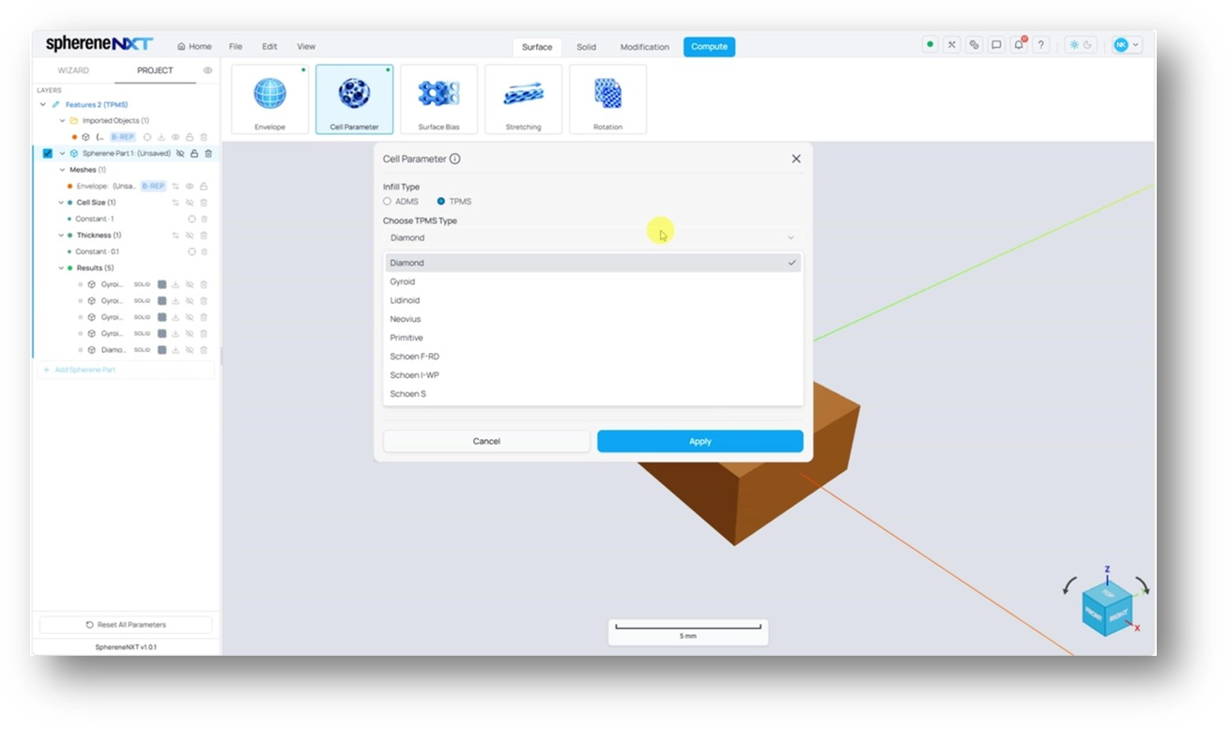Toggle visibility of Cell Size layer
The height and width of the screenshot is (729, 1229).
pos(190,203)
